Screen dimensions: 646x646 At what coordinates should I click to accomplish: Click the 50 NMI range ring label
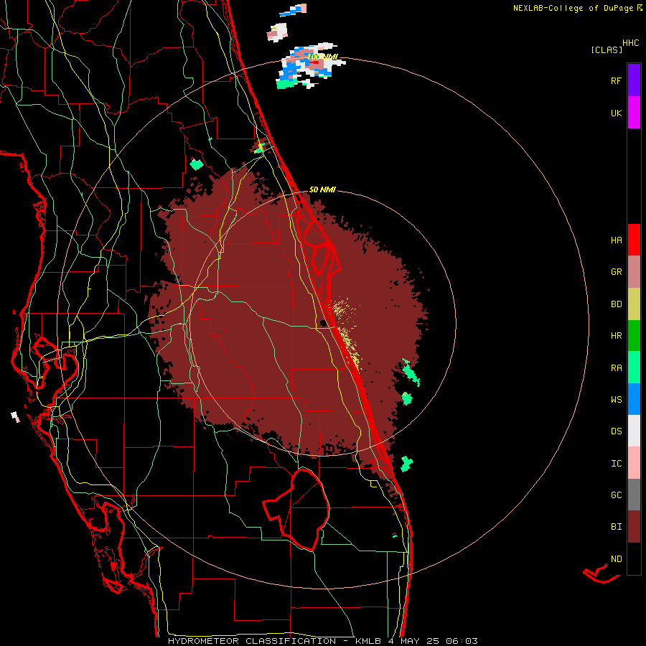click(x=322, y=189)
